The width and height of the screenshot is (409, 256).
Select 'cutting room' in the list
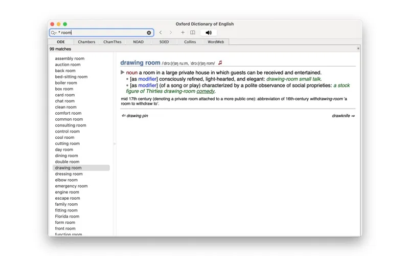pos(67,143)
